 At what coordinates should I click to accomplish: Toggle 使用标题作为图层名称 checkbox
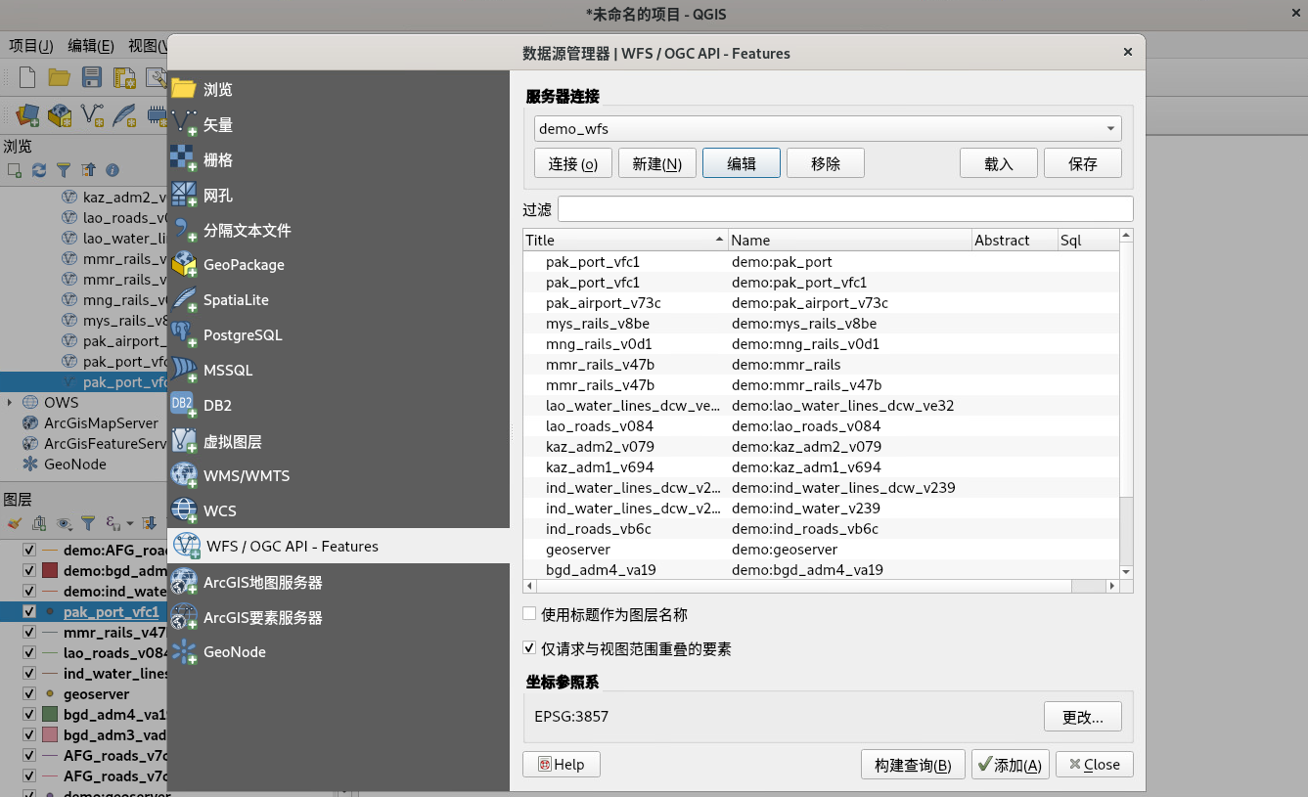tap(529, 614)
